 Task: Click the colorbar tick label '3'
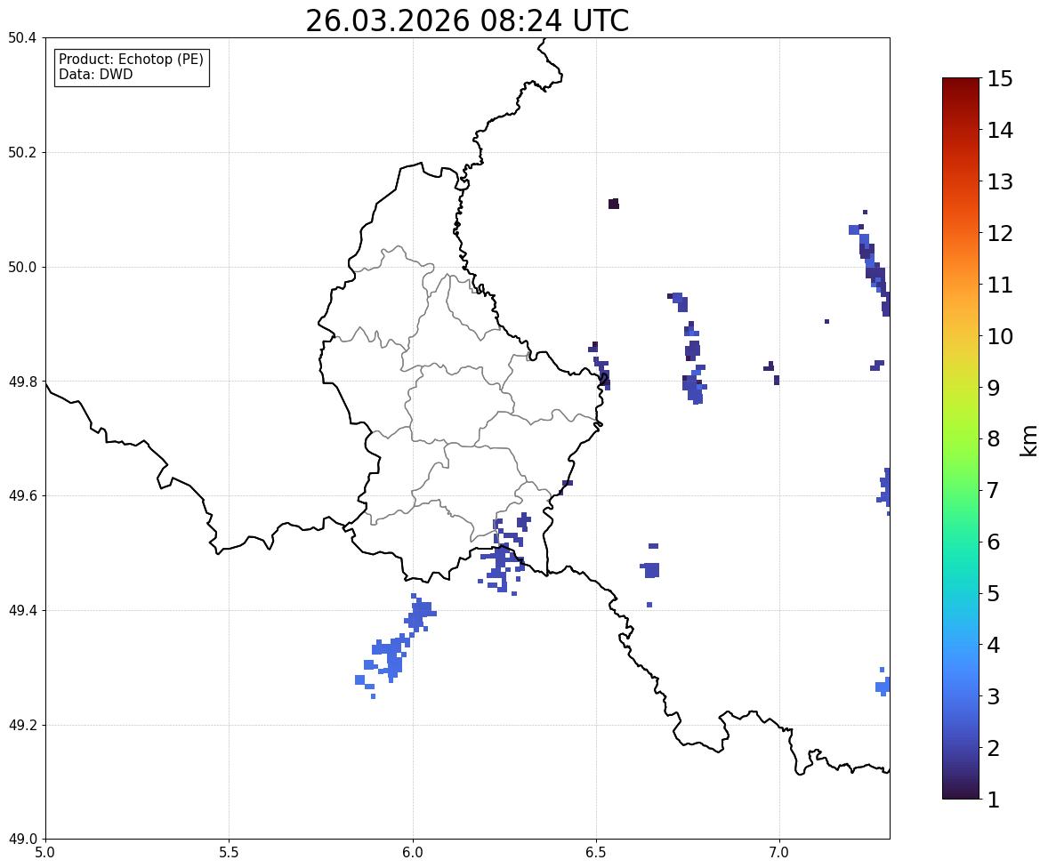point(993,696)
